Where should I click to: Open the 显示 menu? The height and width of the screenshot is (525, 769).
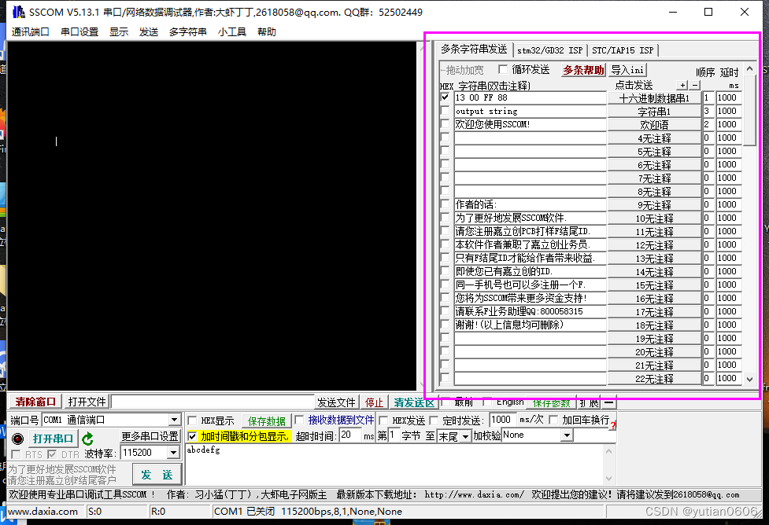[119, 32]
